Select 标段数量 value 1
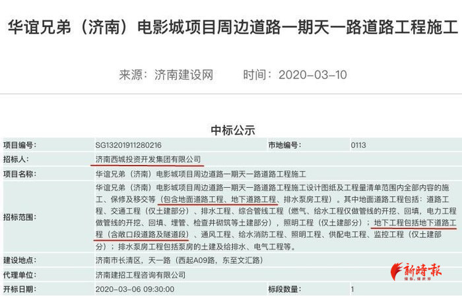 click(x=352, y=289)
